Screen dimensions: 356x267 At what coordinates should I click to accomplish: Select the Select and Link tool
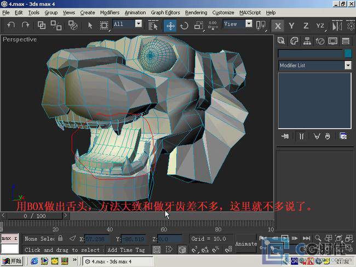(x=42, y=25)
